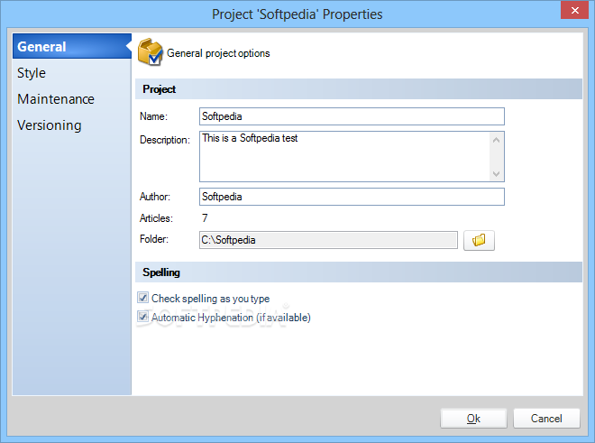Click the General project options box icon

click(x=151, y=52)
